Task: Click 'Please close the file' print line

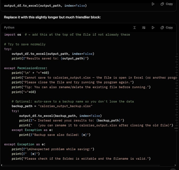Action: coord(73,82)
